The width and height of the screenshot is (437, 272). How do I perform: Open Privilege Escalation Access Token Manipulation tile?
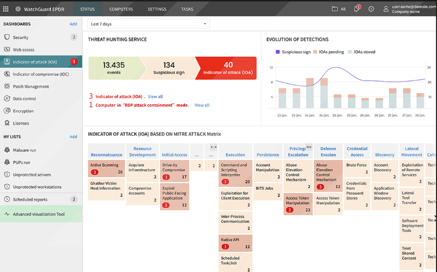(x=298, y=204)
